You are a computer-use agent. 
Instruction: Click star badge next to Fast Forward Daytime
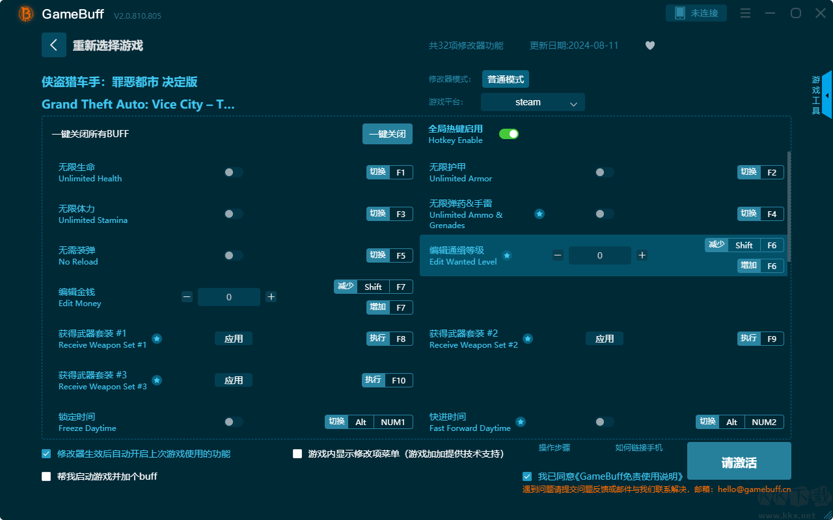pos(521,422)
